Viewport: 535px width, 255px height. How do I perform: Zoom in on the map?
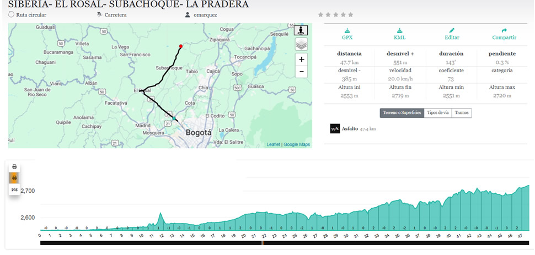tap(301, 59)
